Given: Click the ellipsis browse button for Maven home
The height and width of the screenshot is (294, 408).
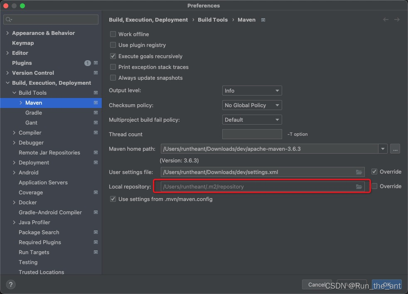Looking at the screenshot, I should coord(395,149).
